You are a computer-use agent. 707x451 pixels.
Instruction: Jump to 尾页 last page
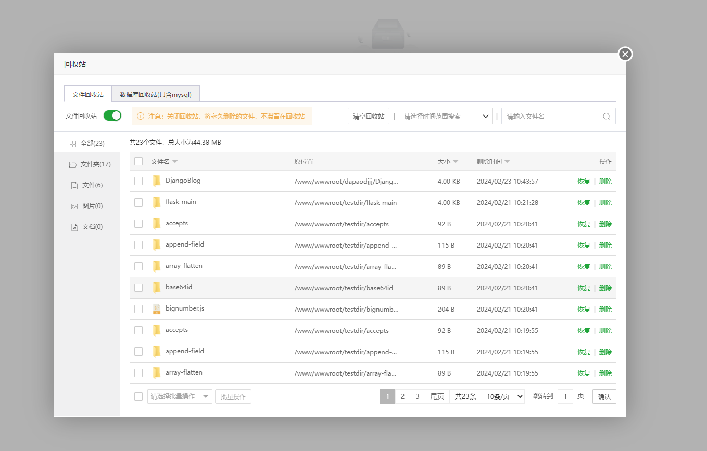(x=437, y=396)
